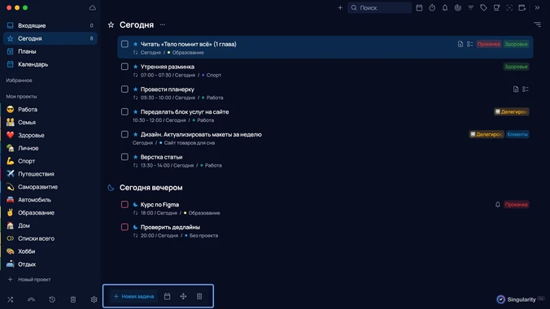Click the delete trash icon in bottom bar

point(199,296)
